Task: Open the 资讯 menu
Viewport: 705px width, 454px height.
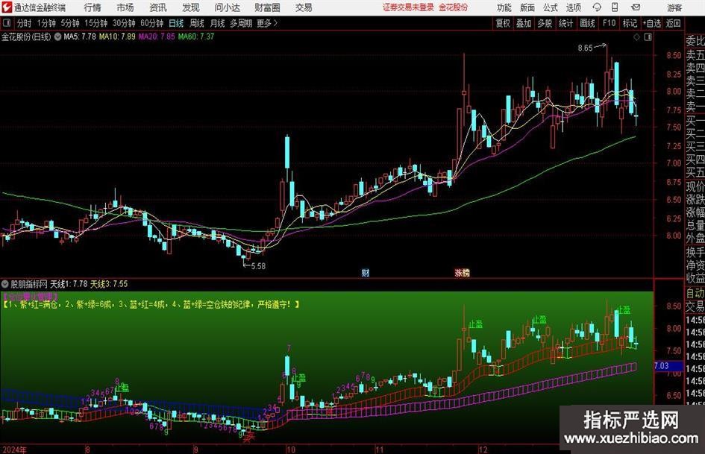Action: click(x=158, y=7)
